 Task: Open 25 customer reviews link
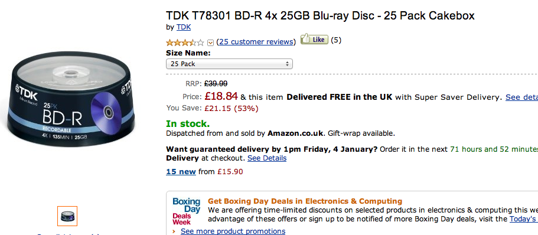tap(256, 42)
